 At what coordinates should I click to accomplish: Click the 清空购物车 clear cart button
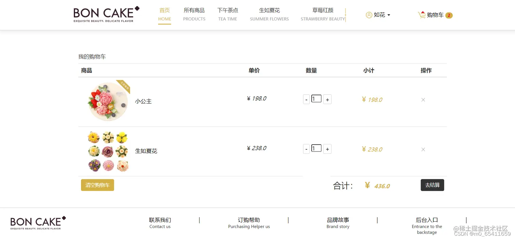[97, 185]
